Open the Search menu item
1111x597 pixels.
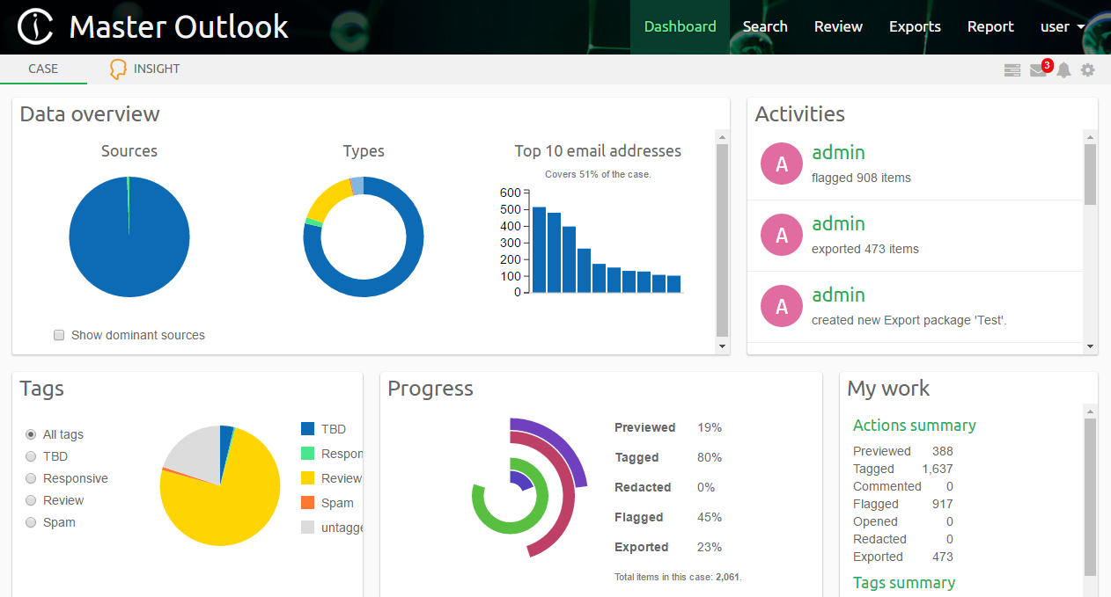point(765,26)
